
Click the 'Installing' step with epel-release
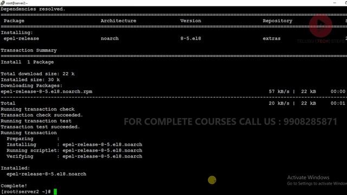[x=74, y=145]
